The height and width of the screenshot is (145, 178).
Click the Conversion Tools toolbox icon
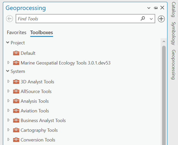[16, 140]
